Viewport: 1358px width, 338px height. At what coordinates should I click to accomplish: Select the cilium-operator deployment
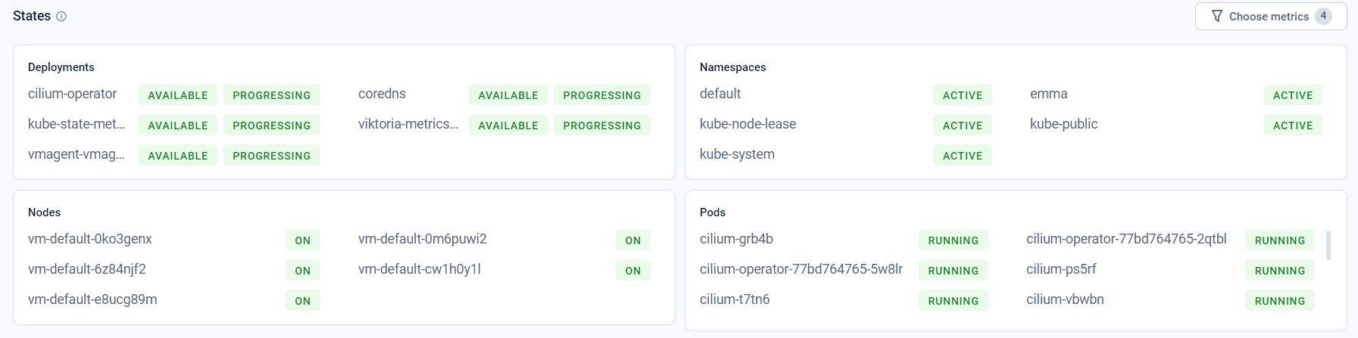(72, 94)
